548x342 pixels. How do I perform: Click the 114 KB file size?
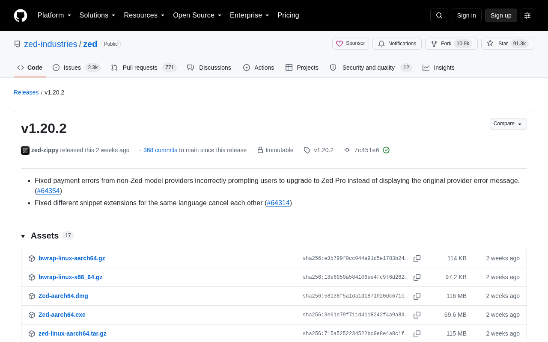[457, 258]
